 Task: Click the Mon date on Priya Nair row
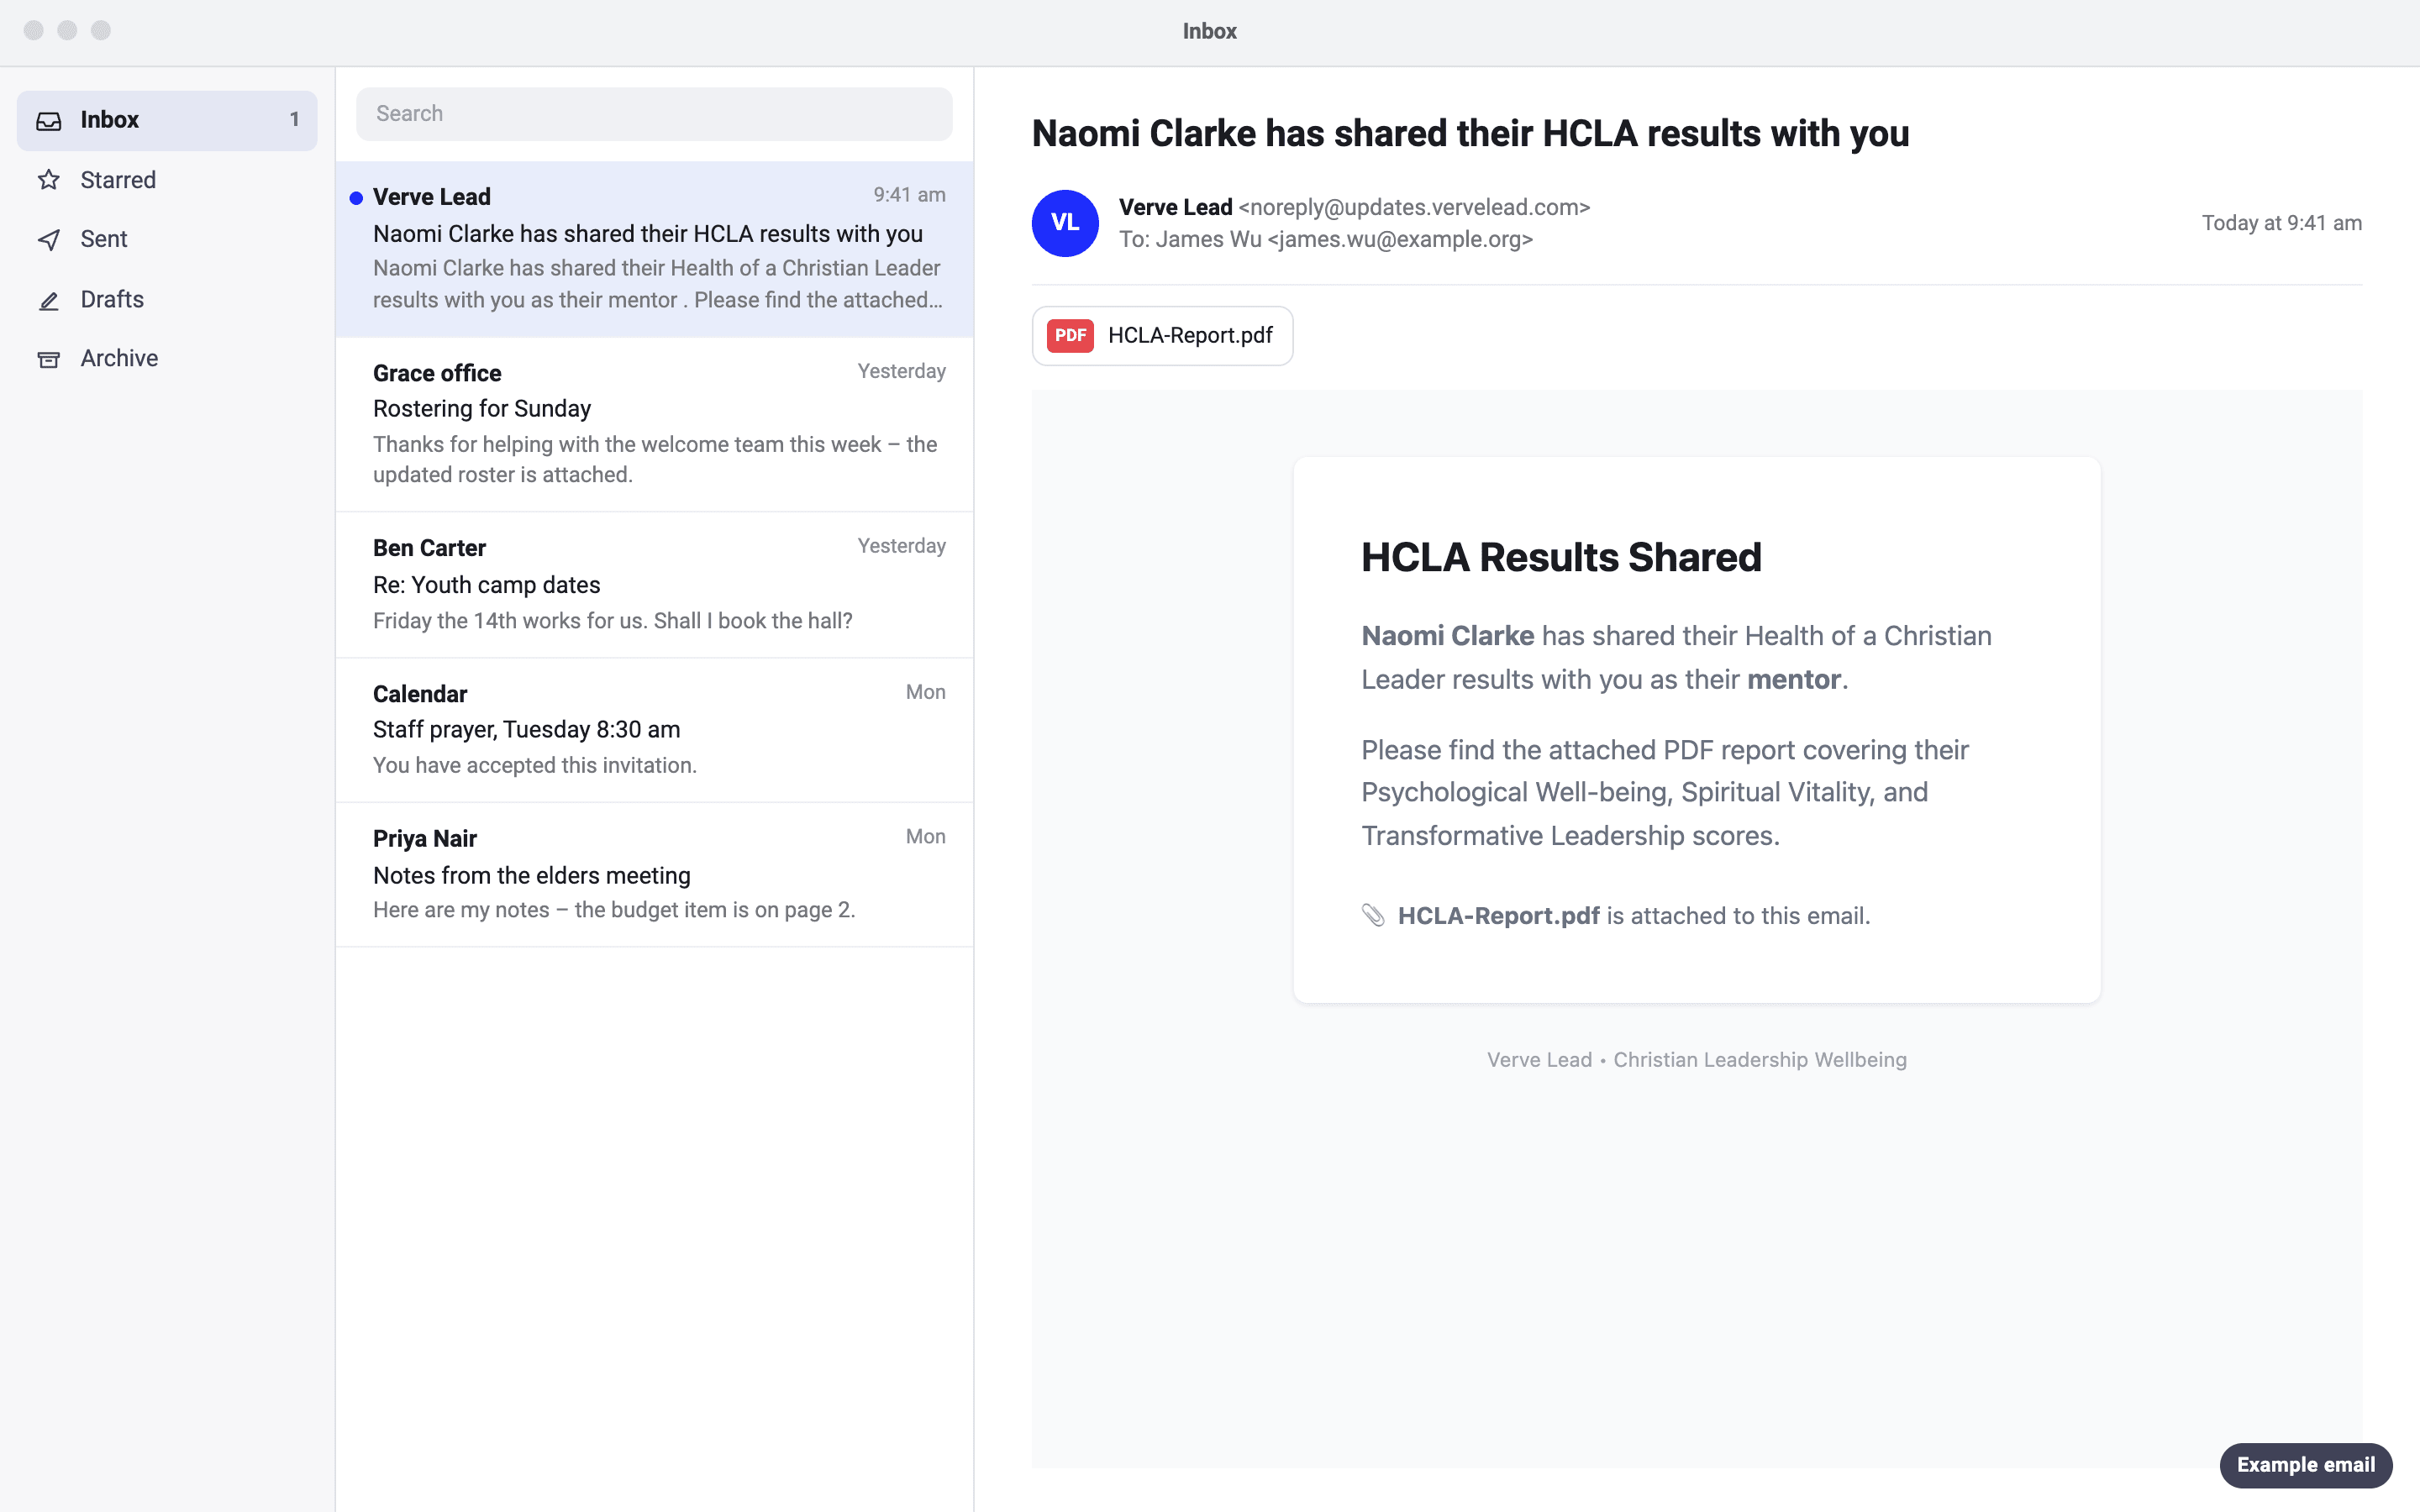pyautogui.click(x=925, y=837)
